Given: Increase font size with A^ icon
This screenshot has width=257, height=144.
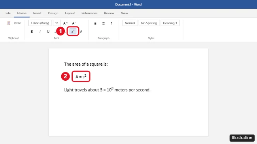Looking at the screenshot, I should pos(65,23).
